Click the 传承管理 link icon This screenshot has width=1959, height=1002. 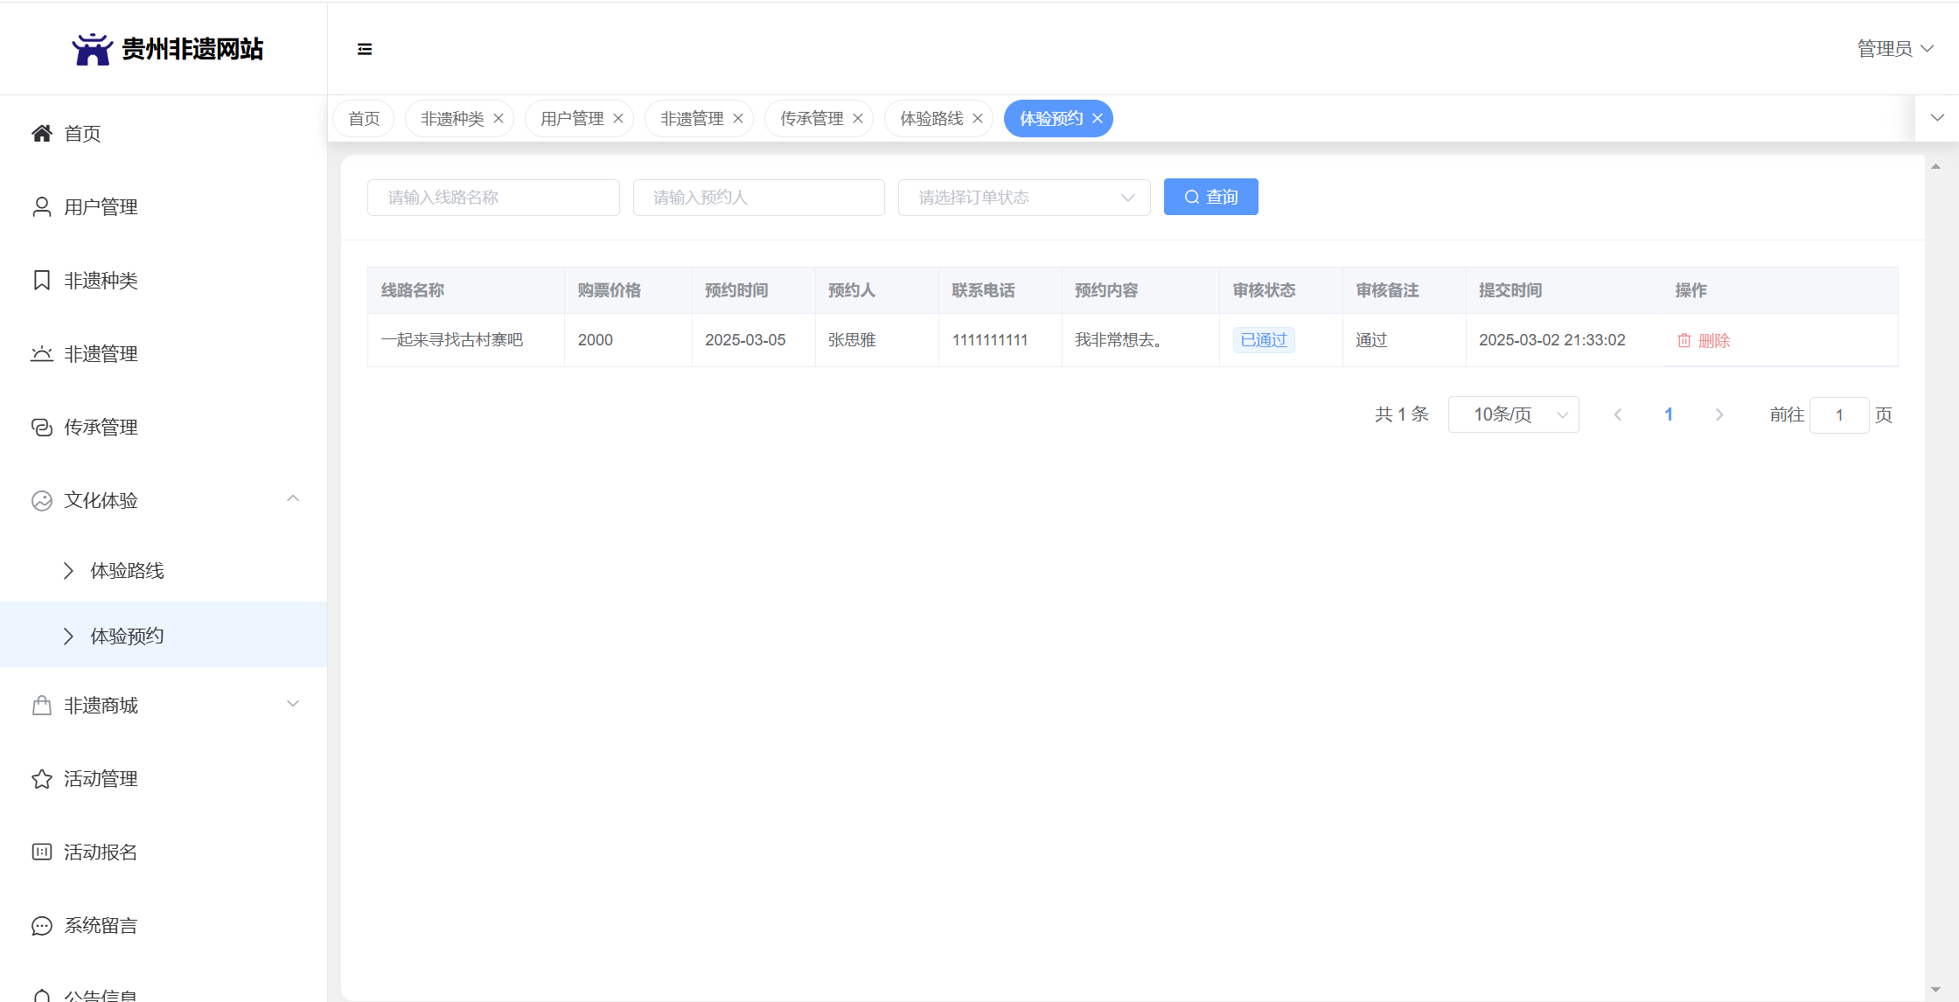click(x=41, y=427)
